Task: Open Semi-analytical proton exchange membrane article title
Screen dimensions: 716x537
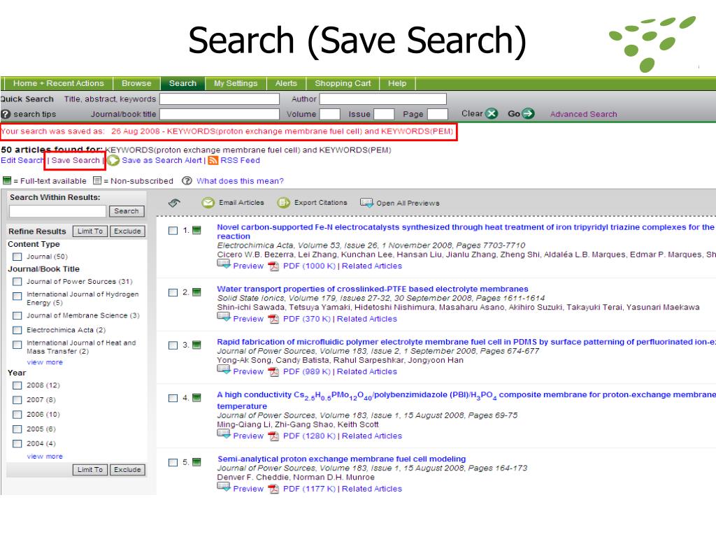Action: (341, 459)
